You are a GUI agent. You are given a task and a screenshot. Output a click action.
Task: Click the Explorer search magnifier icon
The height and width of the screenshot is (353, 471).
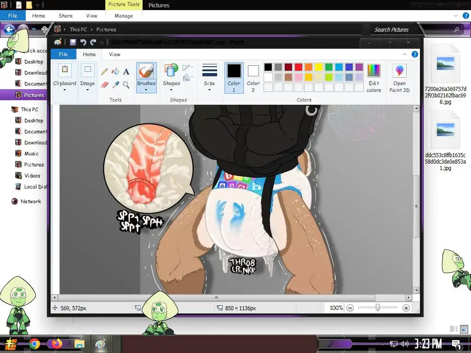pos(456,29)
